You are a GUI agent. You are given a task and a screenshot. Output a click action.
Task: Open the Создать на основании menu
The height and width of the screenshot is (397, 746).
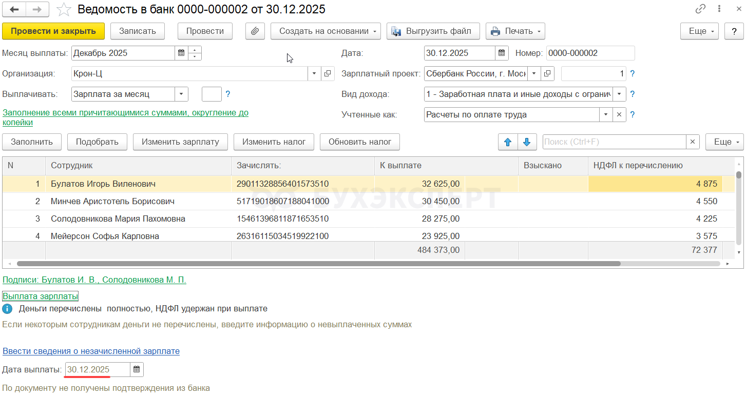pyautogui.click(x=325, y=31)
